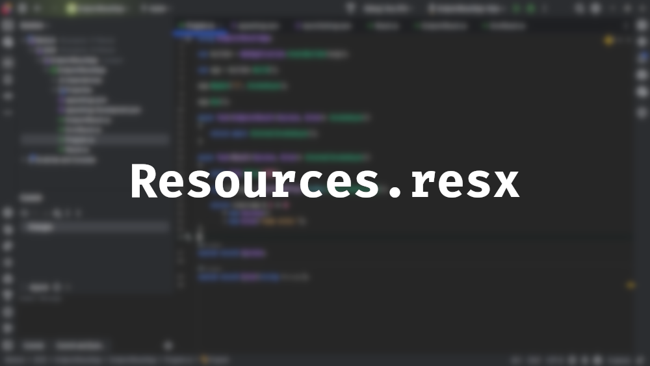This screenshot has width=650, height=366.
Task: Click the yellow warning marker on the editor scrollbar
Action: coord(630,285)
